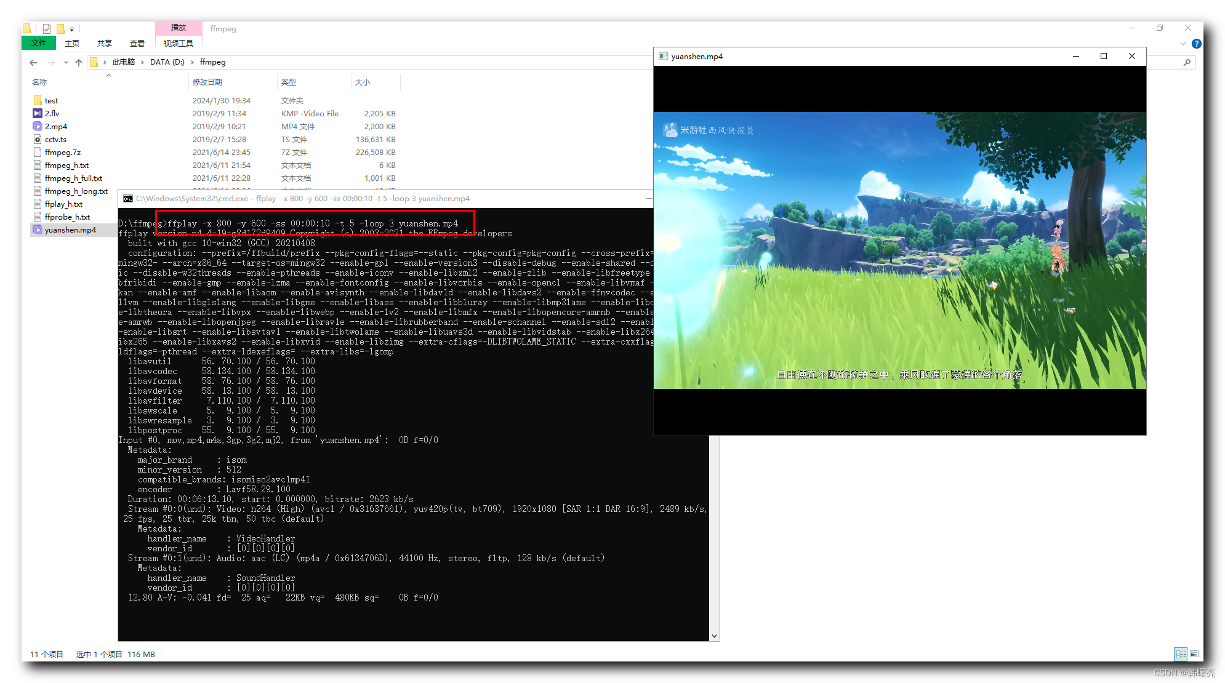Screen dimensions: 1225x683
Task: Click the Explorer folder icon in the title bar
Action: [x=26, y=28]
